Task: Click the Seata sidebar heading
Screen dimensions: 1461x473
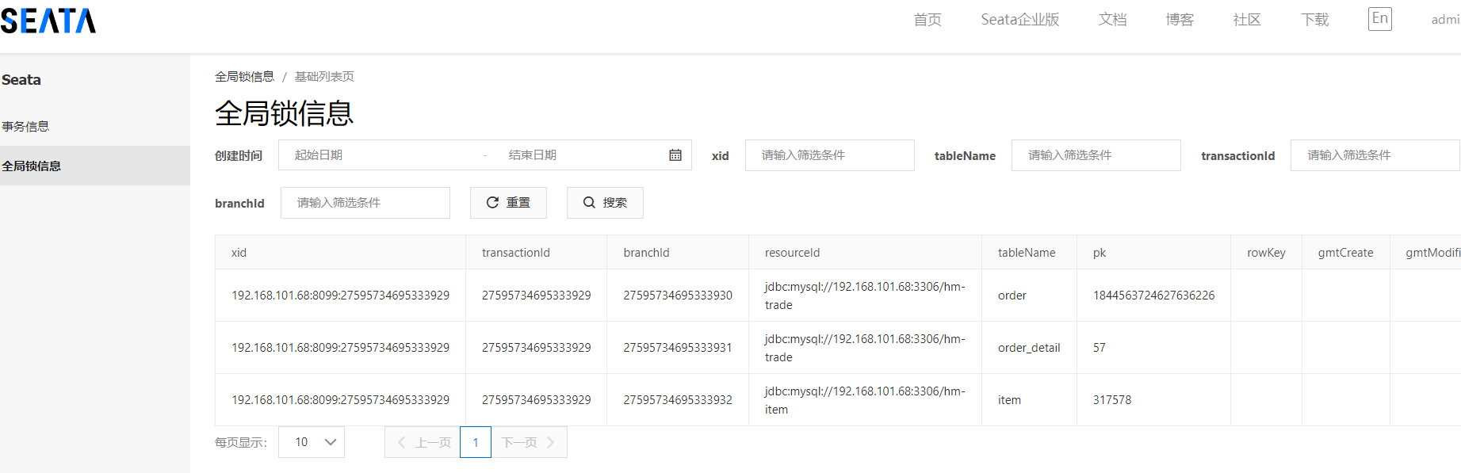Action: pyautogui.click(x=21, y=80)
